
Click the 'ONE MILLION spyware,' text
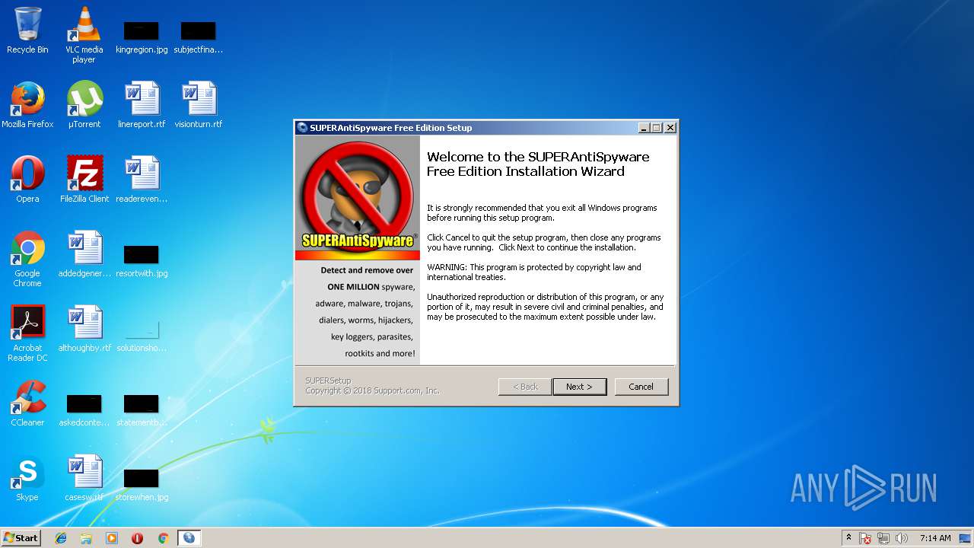pos(371,287)
